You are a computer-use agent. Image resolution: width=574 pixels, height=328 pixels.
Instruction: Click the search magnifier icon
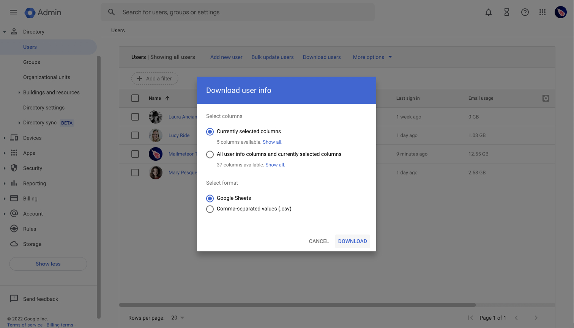pos(111,12)
